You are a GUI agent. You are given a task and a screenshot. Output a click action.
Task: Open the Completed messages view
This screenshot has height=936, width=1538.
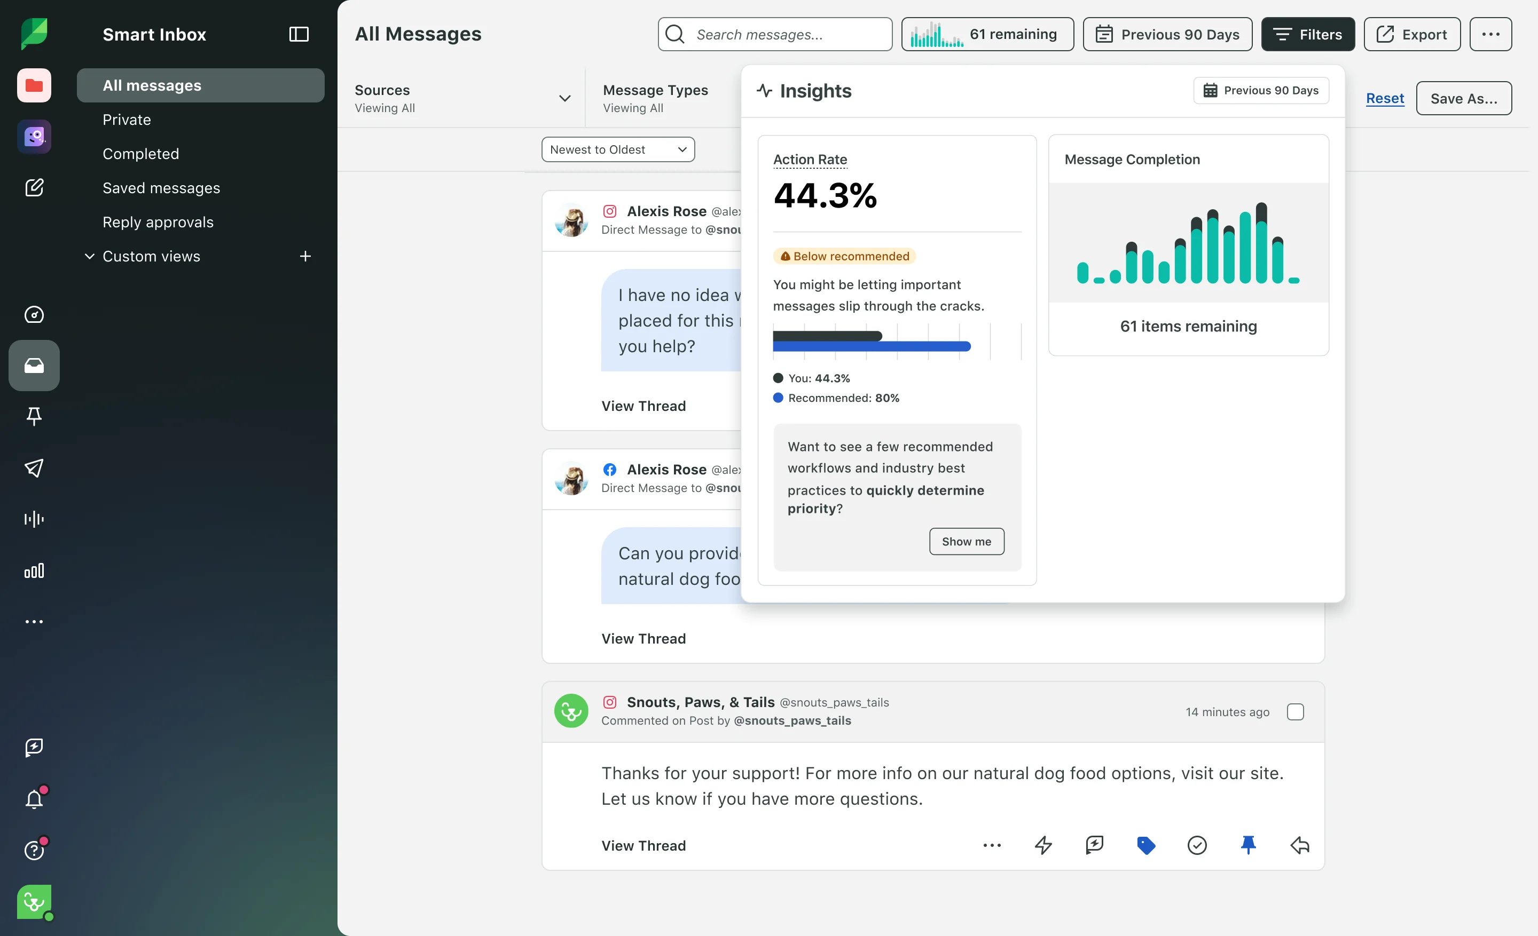point(140,154)
